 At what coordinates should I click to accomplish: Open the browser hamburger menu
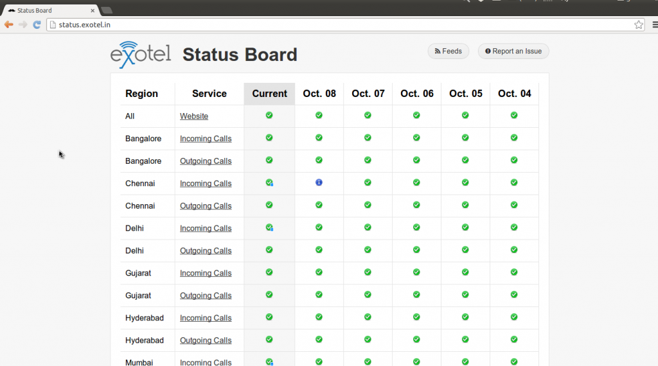tap(655, 25)
